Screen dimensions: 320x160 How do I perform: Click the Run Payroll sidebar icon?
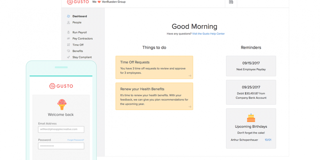(x=68, y=32)
